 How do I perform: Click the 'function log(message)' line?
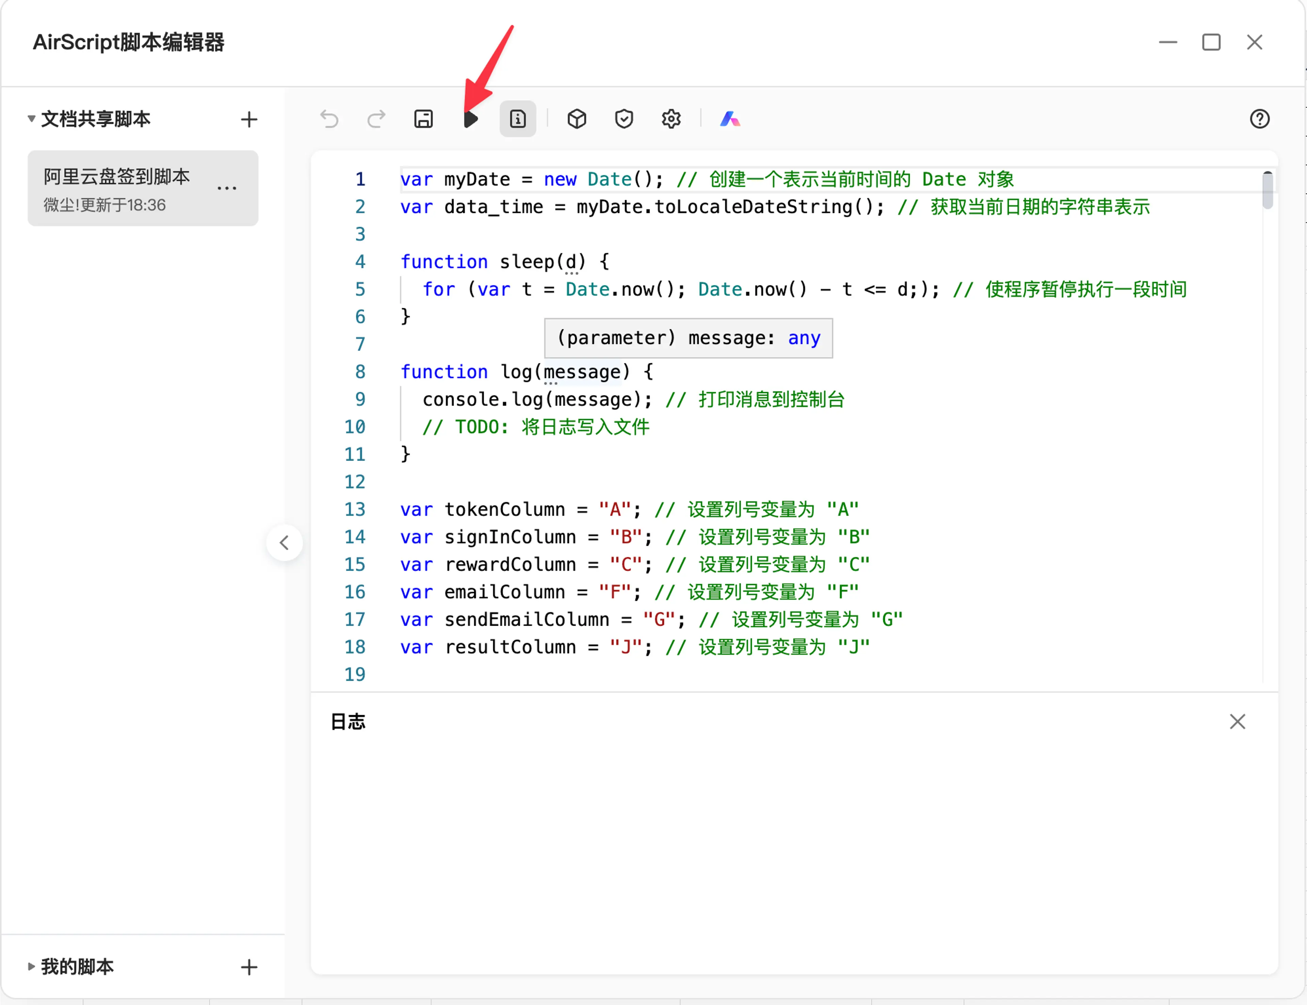(527, 372)
